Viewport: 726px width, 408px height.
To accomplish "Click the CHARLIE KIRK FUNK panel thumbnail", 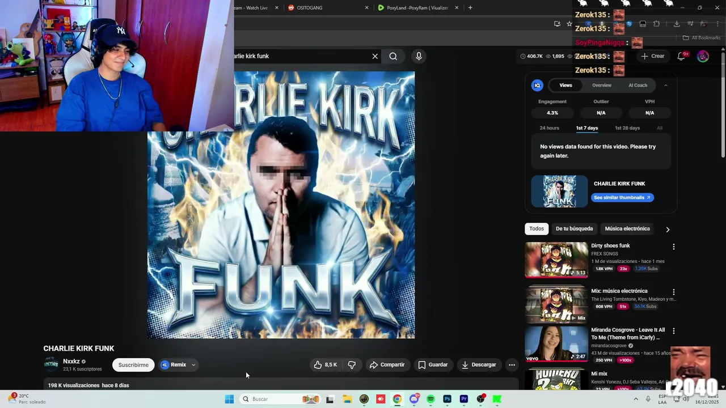I will click(x=559, y=192).
